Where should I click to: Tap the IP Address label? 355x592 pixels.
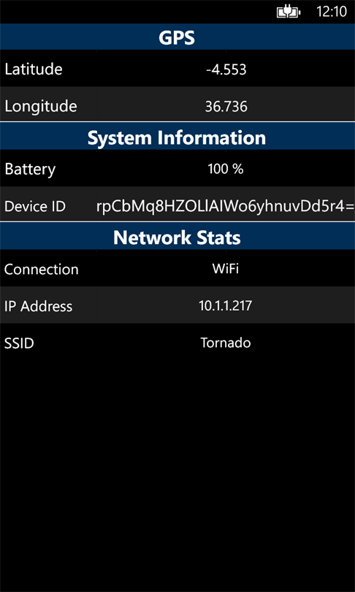38,306
